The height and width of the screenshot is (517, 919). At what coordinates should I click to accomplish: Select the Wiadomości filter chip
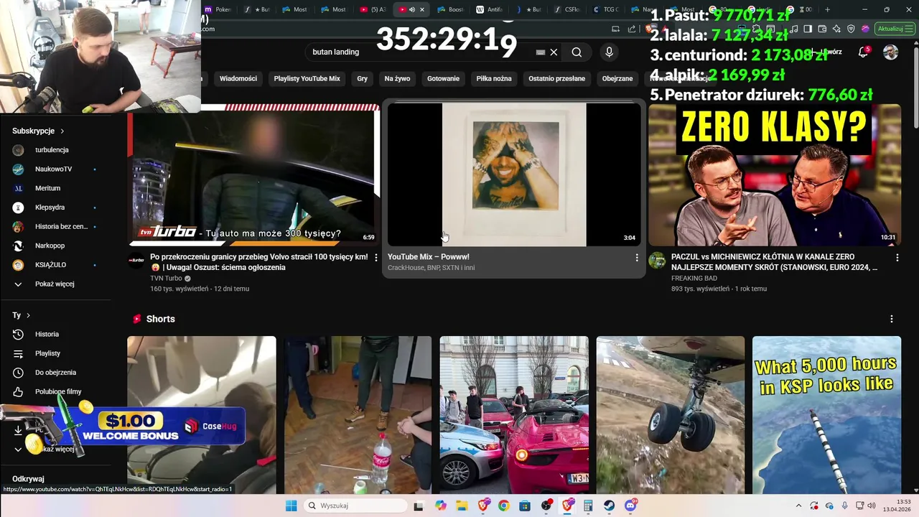coord(238,78)
